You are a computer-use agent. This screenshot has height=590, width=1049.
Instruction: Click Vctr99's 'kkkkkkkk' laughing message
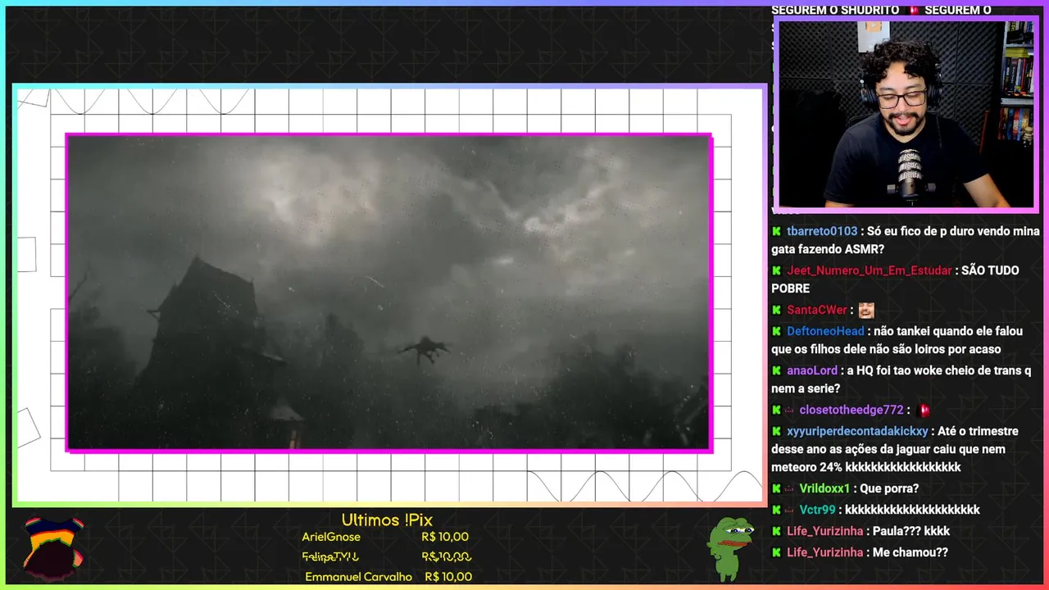click(x=912, y=511)
